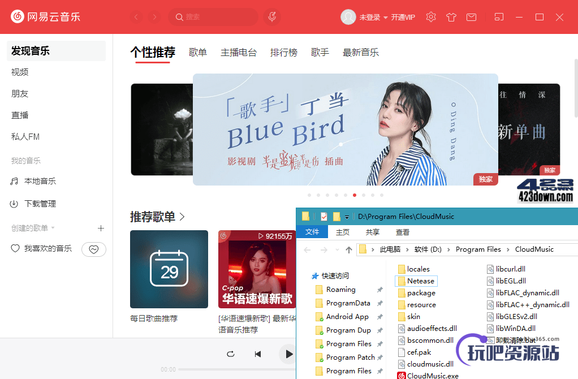Open 朋友 in the sidebar
Image resolution: width=578 pixels, height=379 pixels.
[x=20, y=94]
